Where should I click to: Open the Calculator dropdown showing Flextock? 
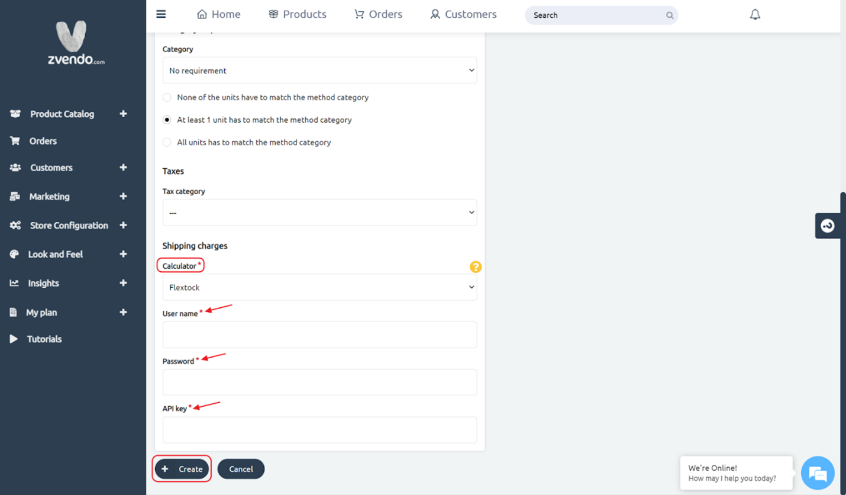click(319, 287)
